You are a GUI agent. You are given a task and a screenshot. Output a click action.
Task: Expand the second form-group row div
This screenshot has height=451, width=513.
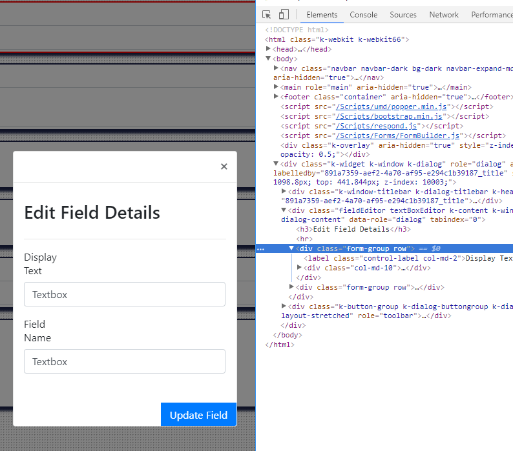click(291, 286)
